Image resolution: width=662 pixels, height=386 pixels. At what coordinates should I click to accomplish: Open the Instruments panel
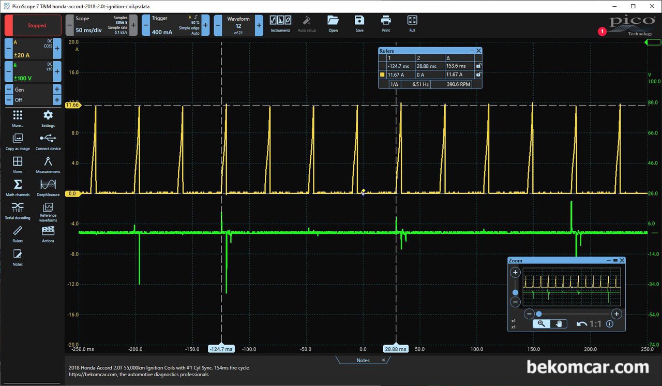point(280,24)
